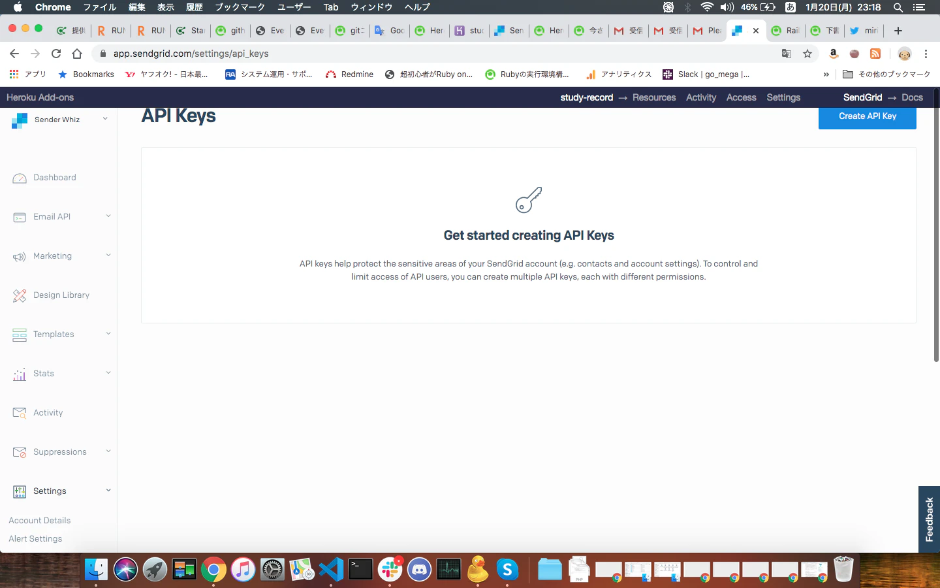This screenshot has height=588, width=940.
Task: Click the Heroku Add-ons link
Action: (40, 97)
